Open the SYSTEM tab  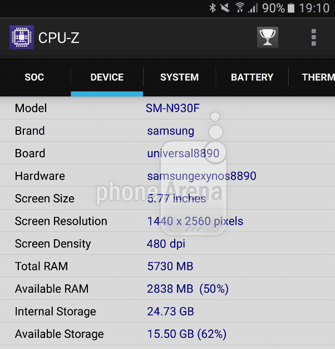179,77
